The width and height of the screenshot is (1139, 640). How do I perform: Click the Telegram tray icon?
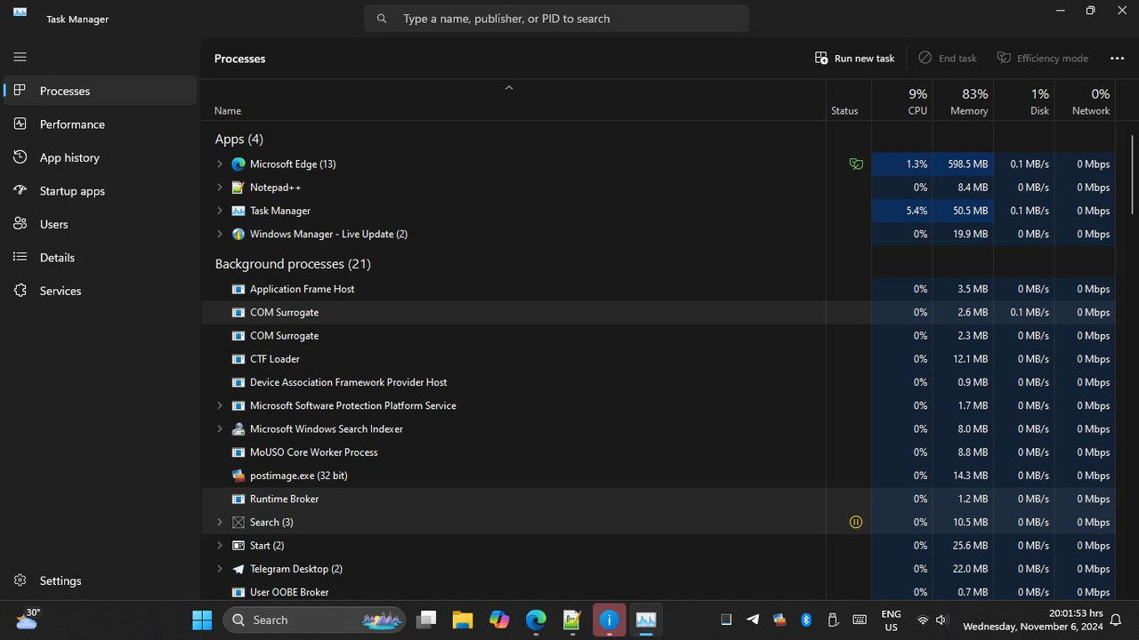(753, 620)
